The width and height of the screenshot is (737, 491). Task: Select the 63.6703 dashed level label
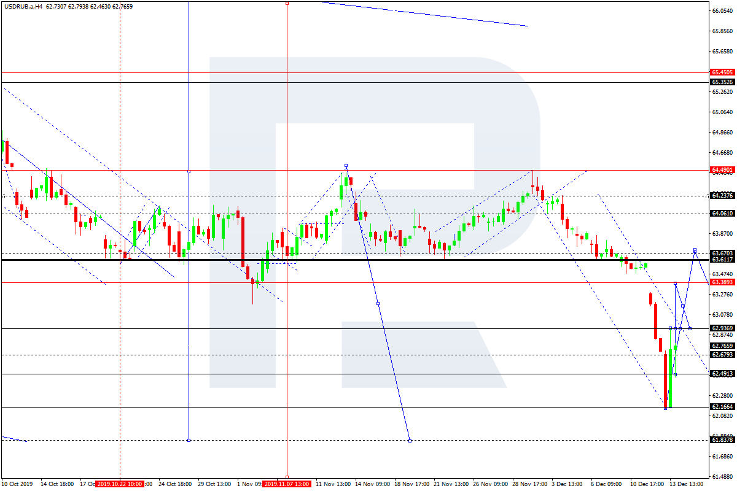[x=722, y=253]
